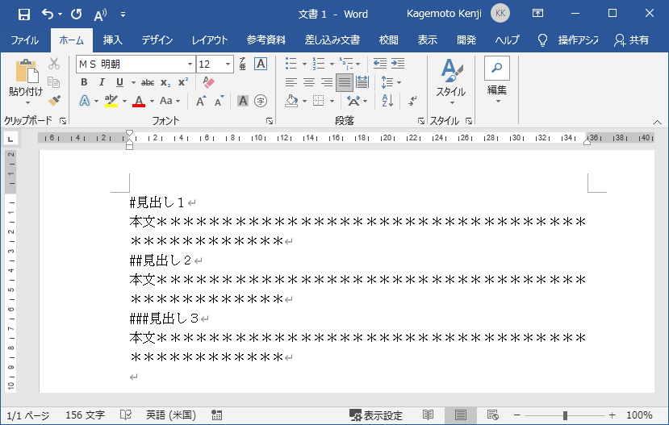Screen dimensions: 669x425
Task: Open borders dropdown arrow
Action: pos(332,102)
